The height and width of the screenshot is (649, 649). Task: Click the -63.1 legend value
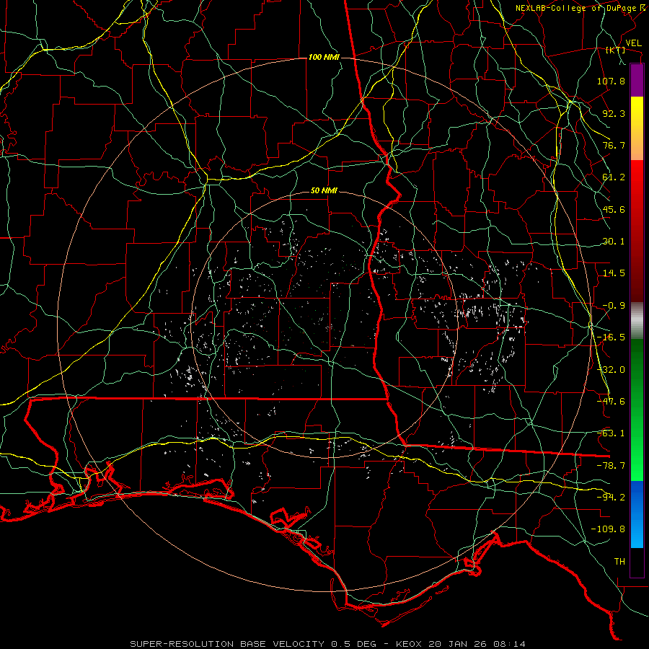[611, 433]
